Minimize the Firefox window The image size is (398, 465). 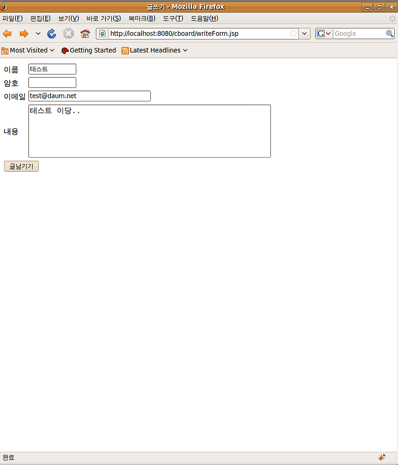(367, 7)
